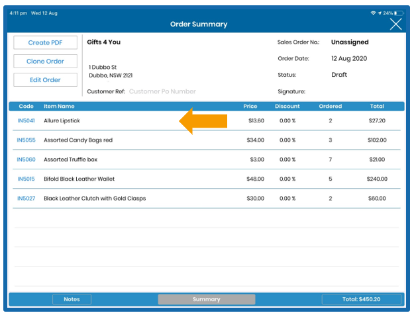Click the $240.00 total value
416x317 pixels.
[377, 179]
